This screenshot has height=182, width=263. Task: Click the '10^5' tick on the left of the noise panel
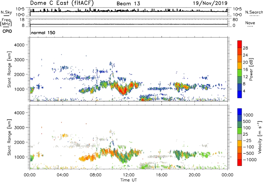[20, 9]
